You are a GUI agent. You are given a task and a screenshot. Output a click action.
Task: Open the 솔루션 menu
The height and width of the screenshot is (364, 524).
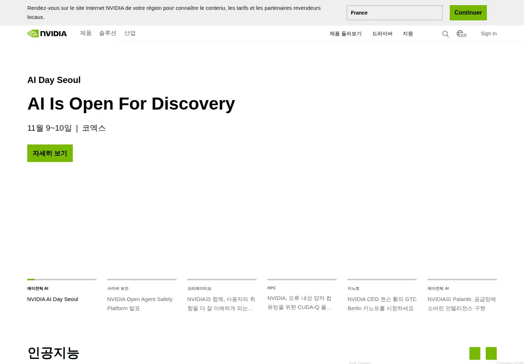pyautogui.click(x=108, y=33)
